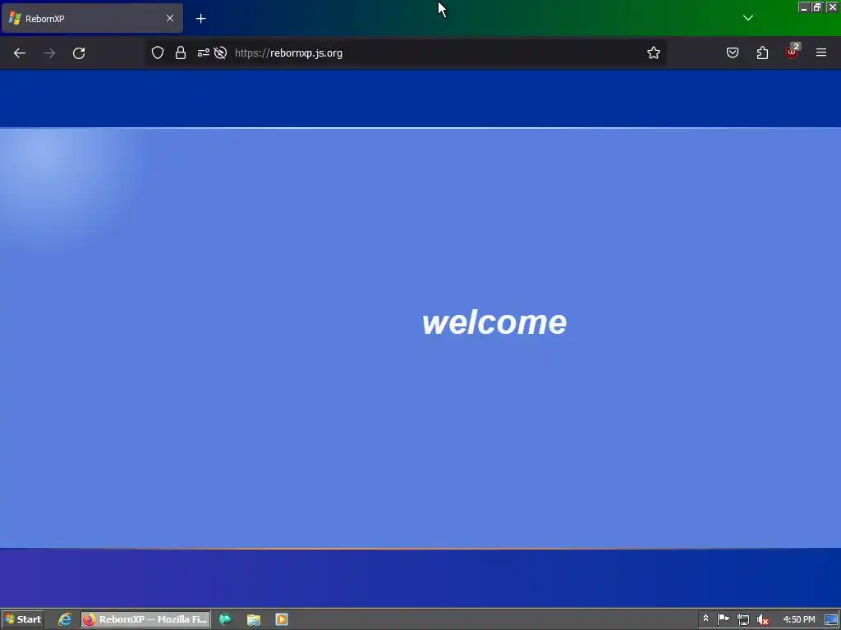Click the blocked autoplay icon in the address bar
The height and width of the screenshot is (630, 841).
[x=220, y=53]
